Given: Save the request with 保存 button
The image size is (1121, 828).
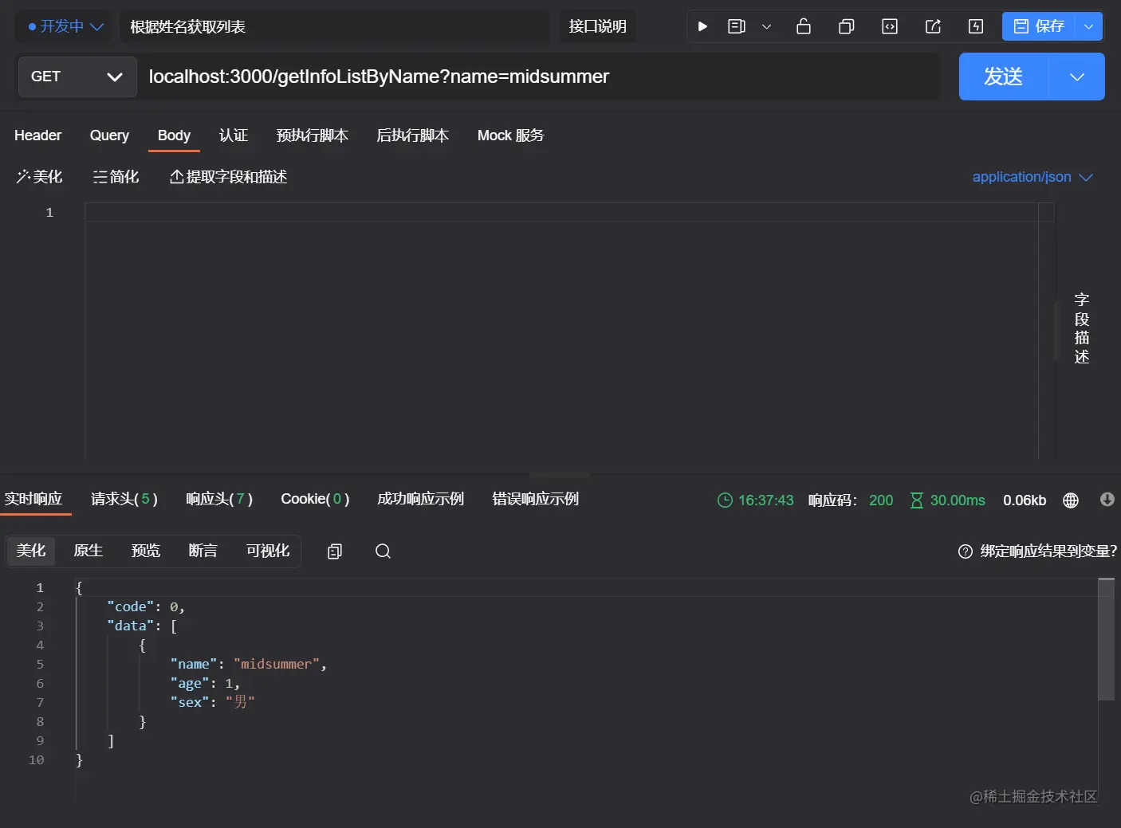Looking at the screenshot, I should point(1039,26).
